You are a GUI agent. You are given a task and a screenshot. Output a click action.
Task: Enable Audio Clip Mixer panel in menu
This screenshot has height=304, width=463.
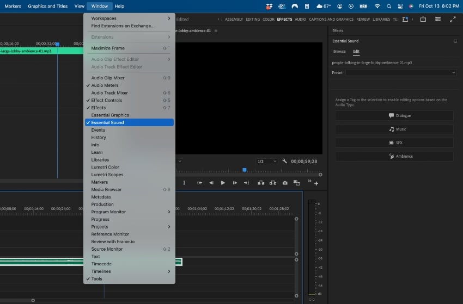coord(129,78)
